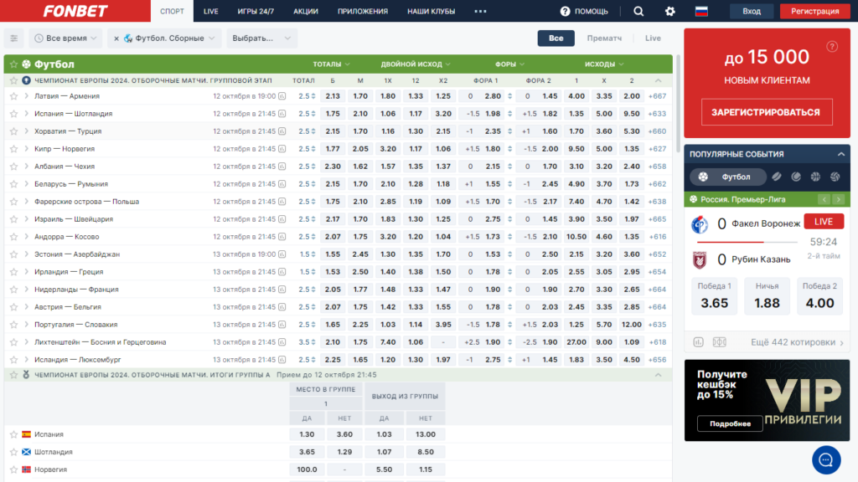Click the Регистрация button
The image size is (858, 482).
pyautogui.click(x=814, y=11)
